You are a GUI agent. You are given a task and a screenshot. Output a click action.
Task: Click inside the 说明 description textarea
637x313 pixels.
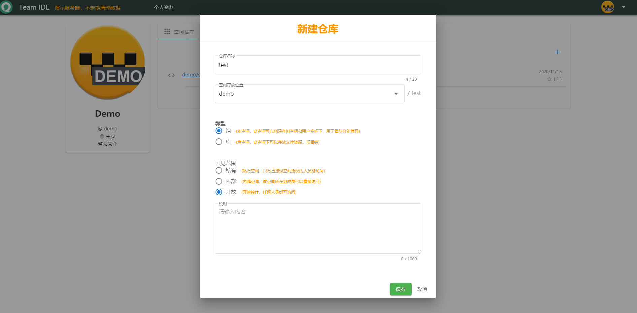[318, 229]
